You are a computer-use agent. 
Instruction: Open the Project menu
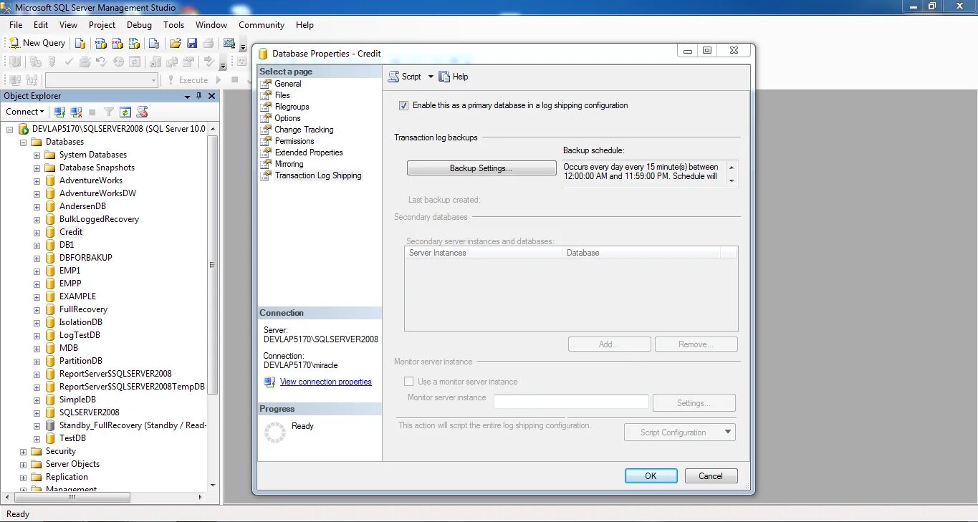coord(102,24)
